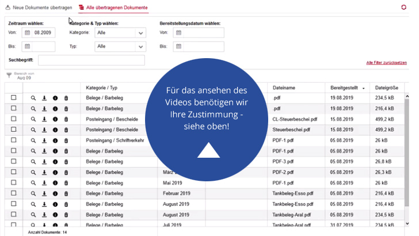
Task: Open calendar picker for Bereitstellungsdatum Bis field
Action: 178,47
